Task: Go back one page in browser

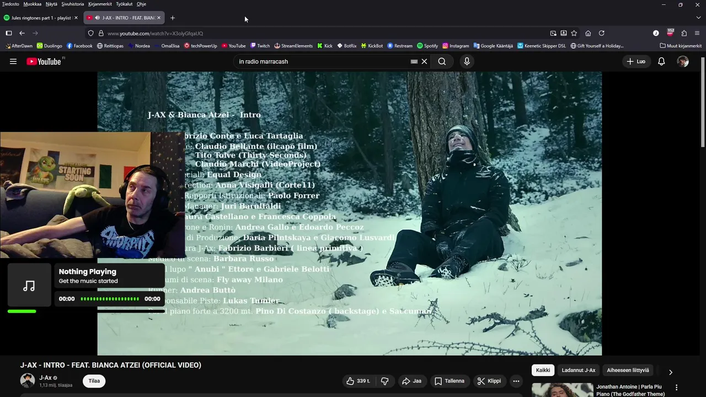Action: tap(22, 33)
